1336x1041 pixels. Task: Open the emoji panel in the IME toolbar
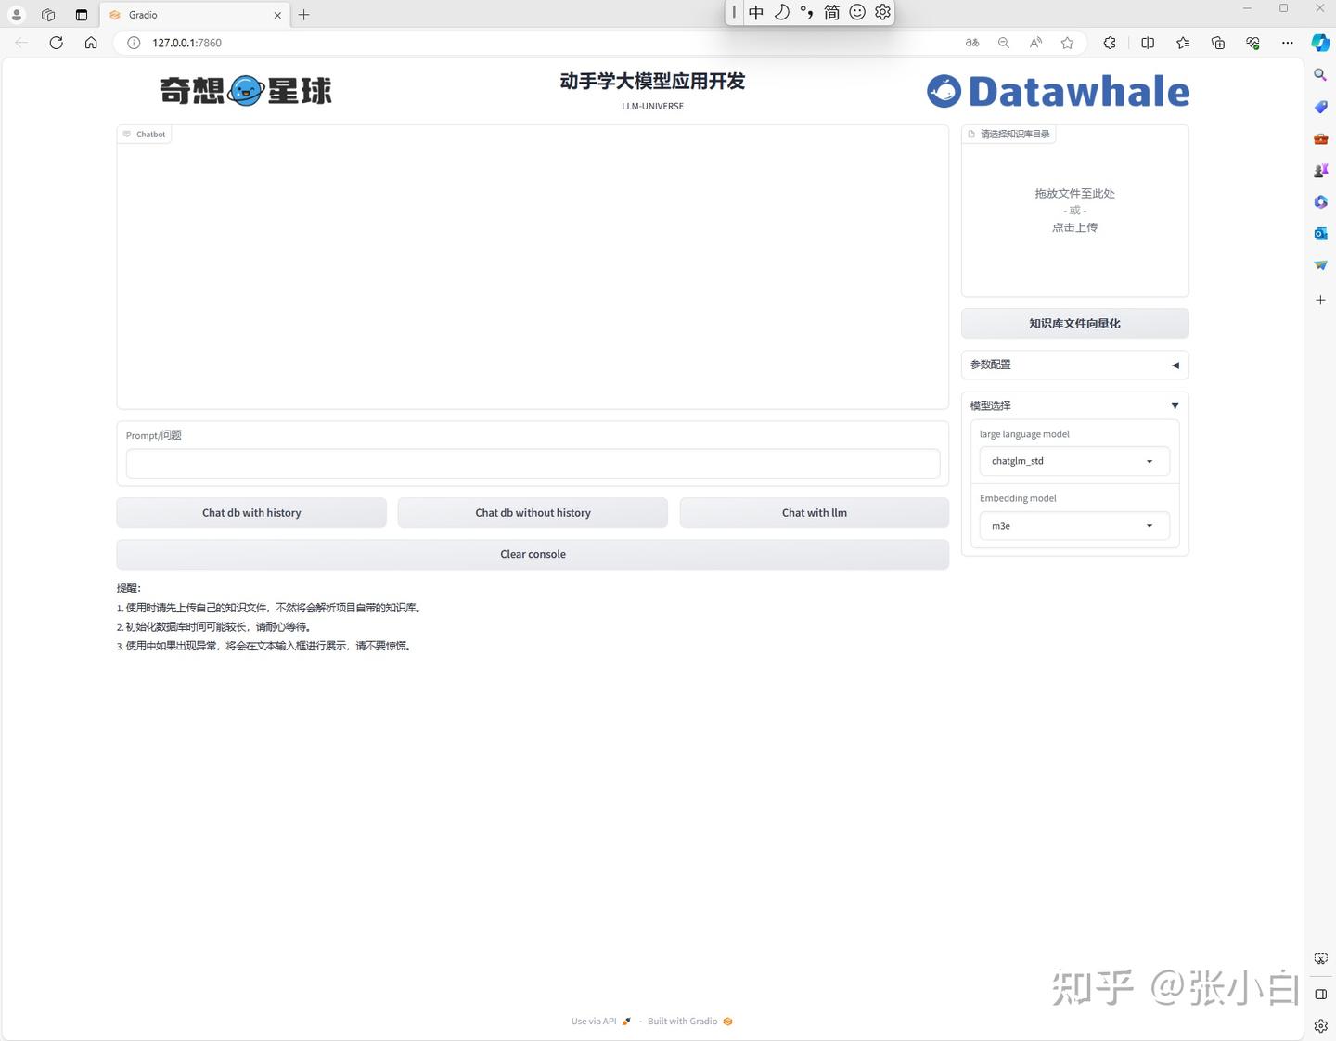856,12
